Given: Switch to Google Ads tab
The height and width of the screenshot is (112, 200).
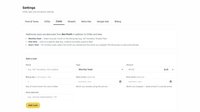Looking at the screenshot, I should pyautogui.click(x=103, y=21).
